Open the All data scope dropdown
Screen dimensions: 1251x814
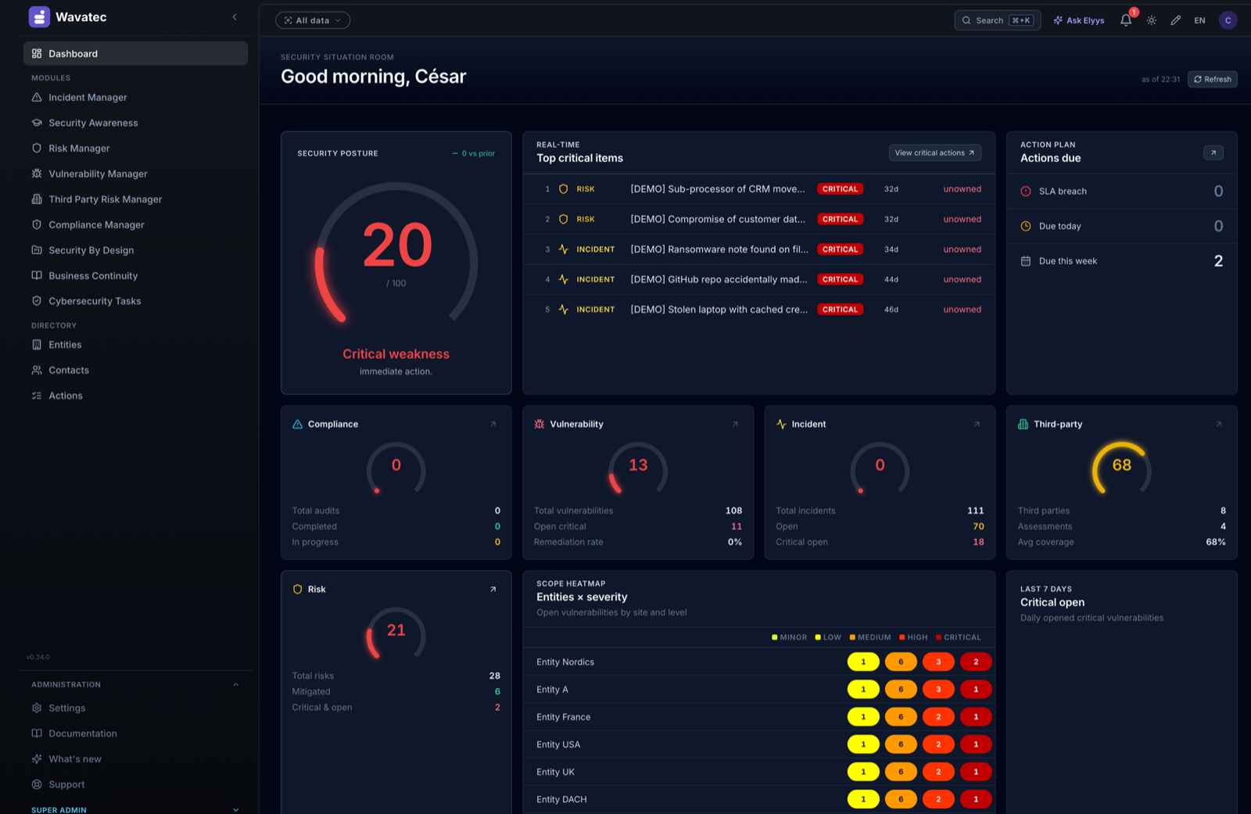click(x=313, y=20)
